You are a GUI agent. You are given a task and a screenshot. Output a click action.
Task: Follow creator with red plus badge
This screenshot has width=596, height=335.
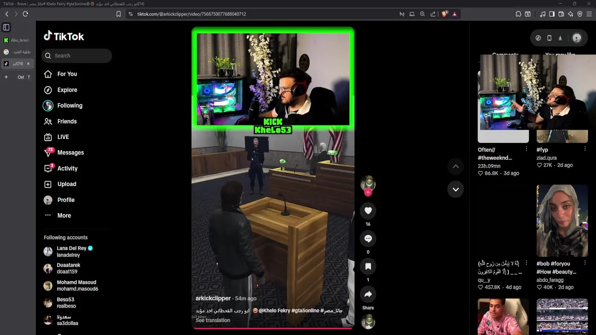click(x=368, y=192)
